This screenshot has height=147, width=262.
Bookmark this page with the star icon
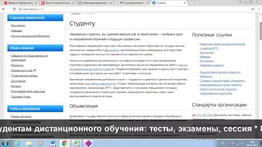pos(253,9)
